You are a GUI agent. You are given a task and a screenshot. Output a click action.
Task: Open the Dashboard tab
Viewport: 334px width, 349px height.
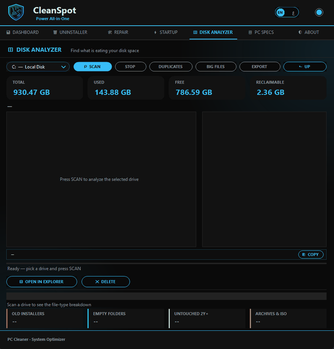[22, 32]
